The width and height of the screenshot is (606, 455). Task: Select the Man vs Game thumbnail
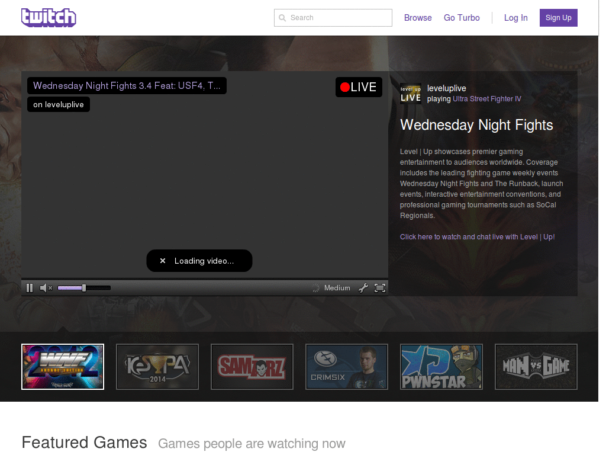536,367
